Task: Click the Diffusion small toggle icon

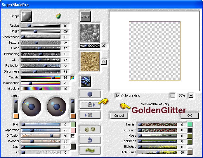Action: coord(73,136)
